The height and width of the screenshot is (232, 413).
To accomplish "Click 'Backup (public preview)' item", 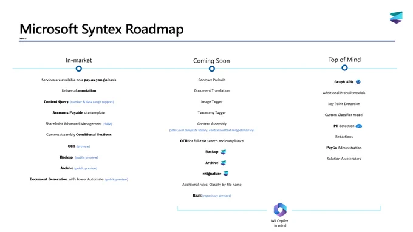I will [x=79, y=157].
